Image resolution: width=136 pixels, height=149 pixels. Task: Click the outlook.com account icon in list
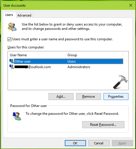(12, 67)
